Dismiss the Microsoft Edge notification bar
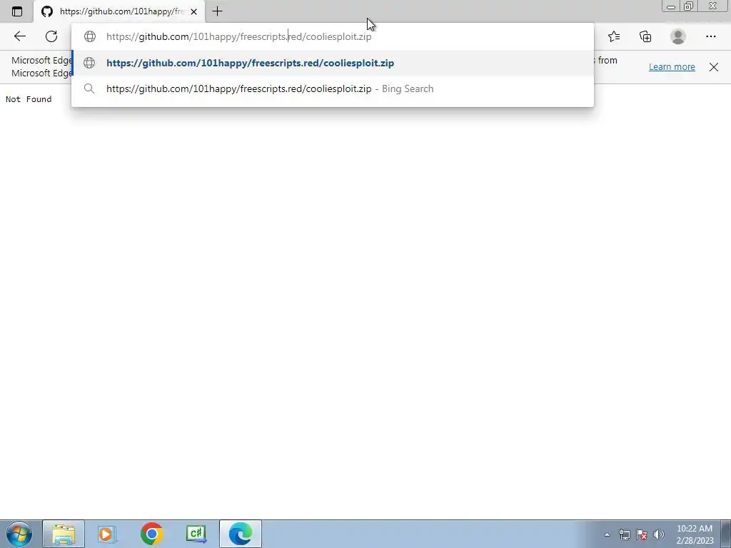This screenshot has width=731, height=548. 714,66
